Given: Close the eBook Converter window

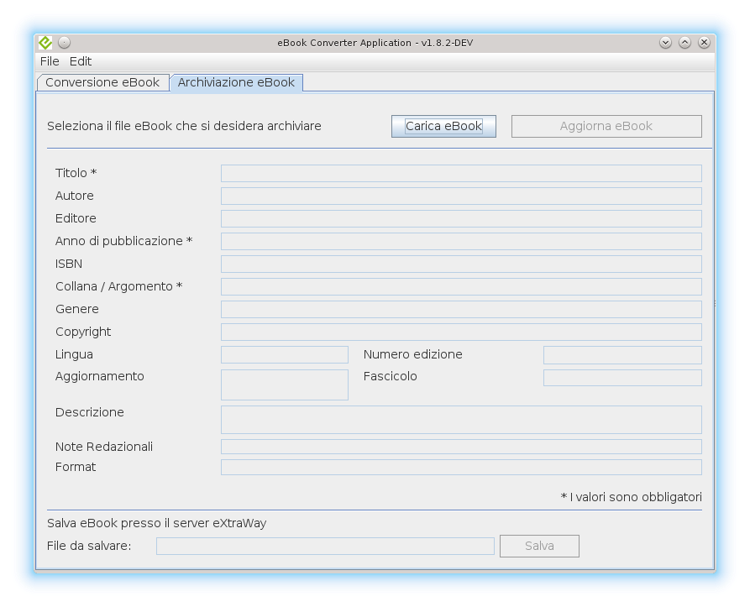Looking at the screenshot, I should tap(704, 42).
